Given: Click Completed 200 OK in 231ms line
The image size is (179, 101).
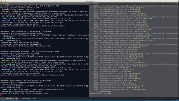Looking at the screenshot, I should (24, 93).
